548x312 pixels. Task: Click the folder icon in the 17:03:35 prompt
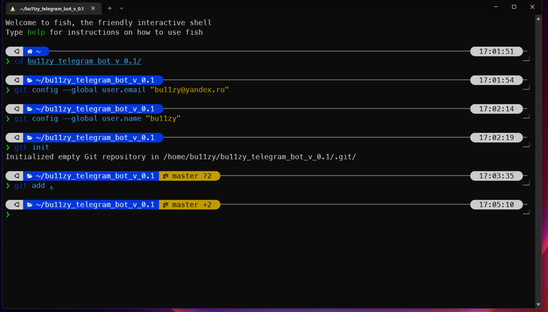click(x=30, y=176)
